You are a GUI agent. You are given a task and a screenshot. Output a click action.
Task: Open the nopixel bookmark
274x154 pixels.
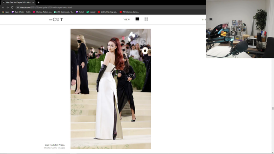(91, 12)
